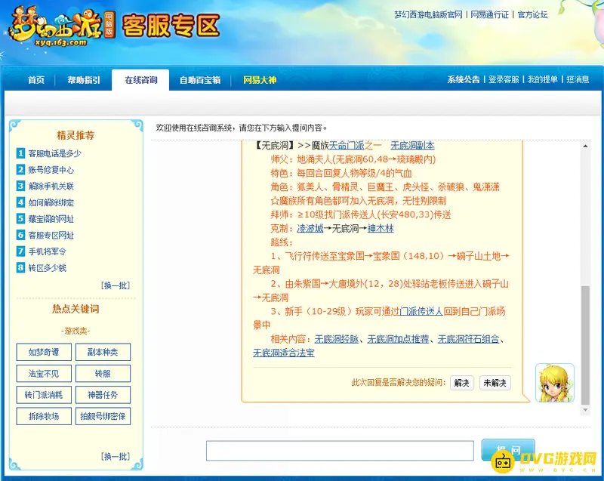Viewport: 604px width, 481px height.
Task: Click 登录客服 link
Action: (504, 79)
